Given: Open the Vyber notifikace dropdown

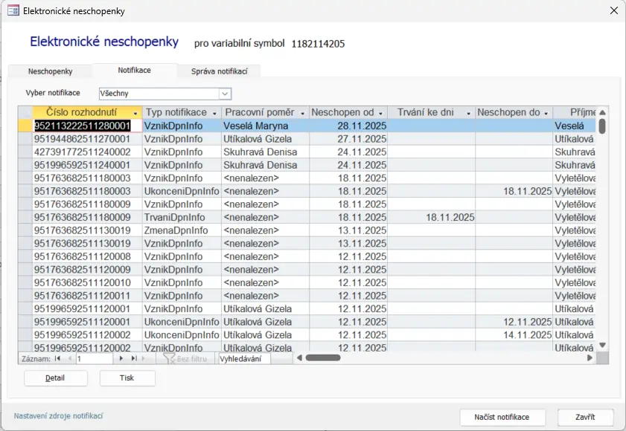Looking at the screenshot, I should pos(224,94).
